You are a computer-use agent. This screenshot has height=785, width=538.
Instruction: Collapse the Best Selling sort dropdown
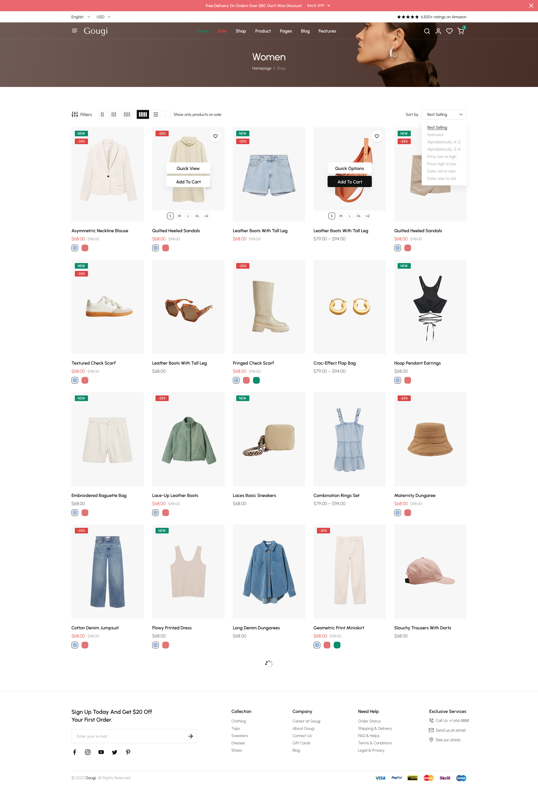[444, 114]
